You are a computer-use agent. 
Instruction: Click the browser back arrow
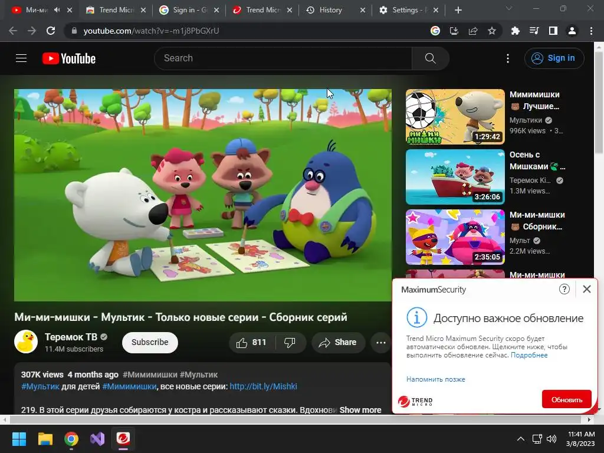point(13,31)
